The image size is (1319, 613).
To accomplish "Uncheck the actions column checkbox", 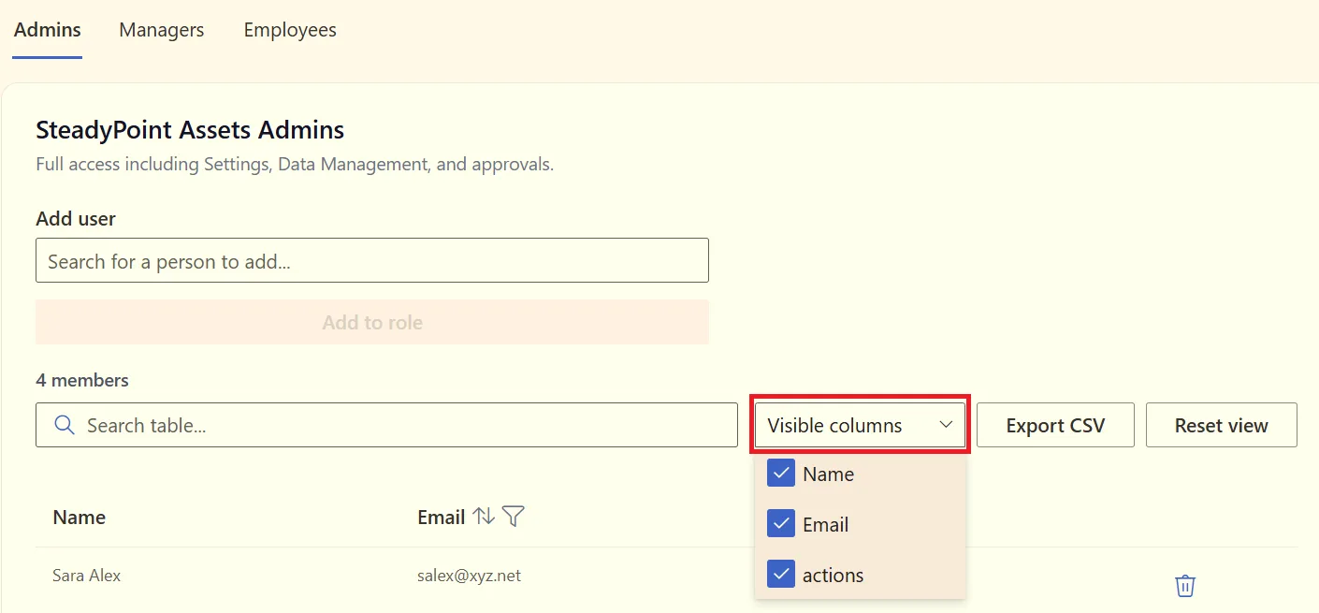I will tap(781, 575).
